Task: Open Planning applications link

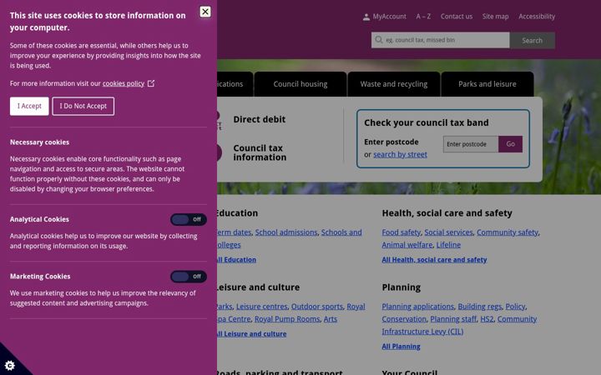Action: (418, 307)
